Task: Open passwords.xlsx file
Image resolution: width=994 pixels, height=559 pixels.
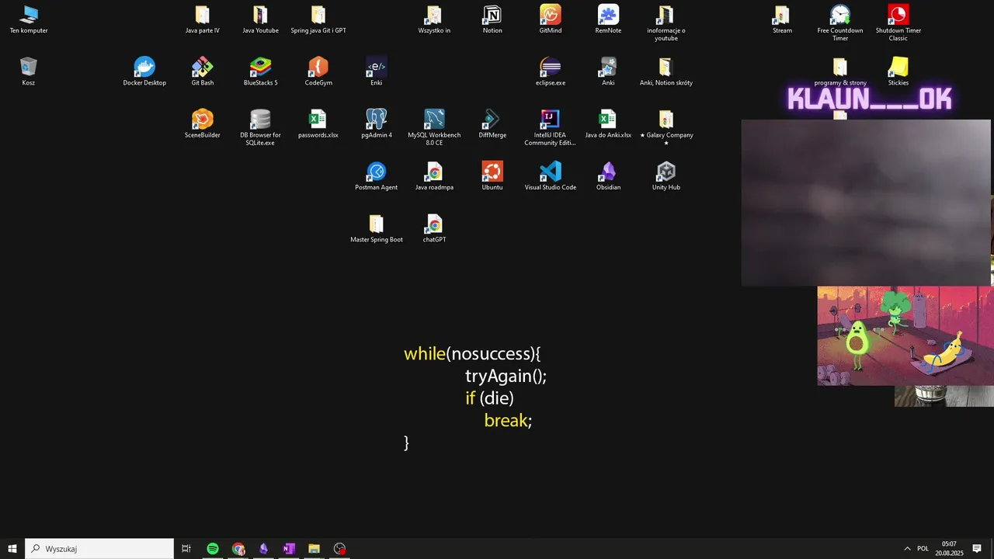Action: click(318, 123)
